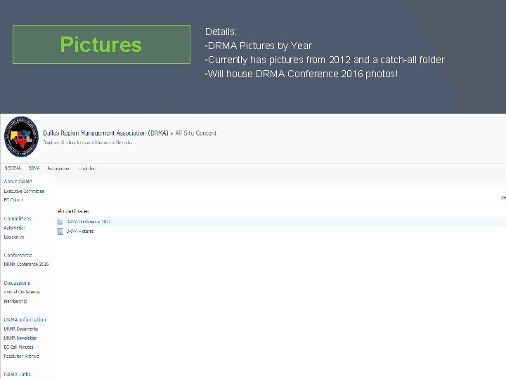Image resolution: width=506 pixels, height=379 pixels.
Task: Click the DRMA Information sidebar heading
Action: 25,320
